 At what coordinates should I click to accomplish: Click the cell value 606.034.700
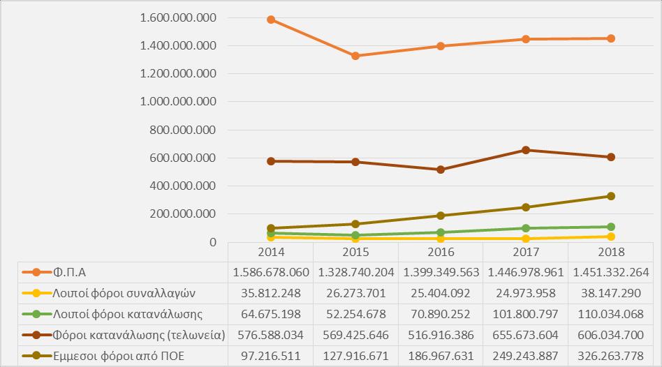611,336
